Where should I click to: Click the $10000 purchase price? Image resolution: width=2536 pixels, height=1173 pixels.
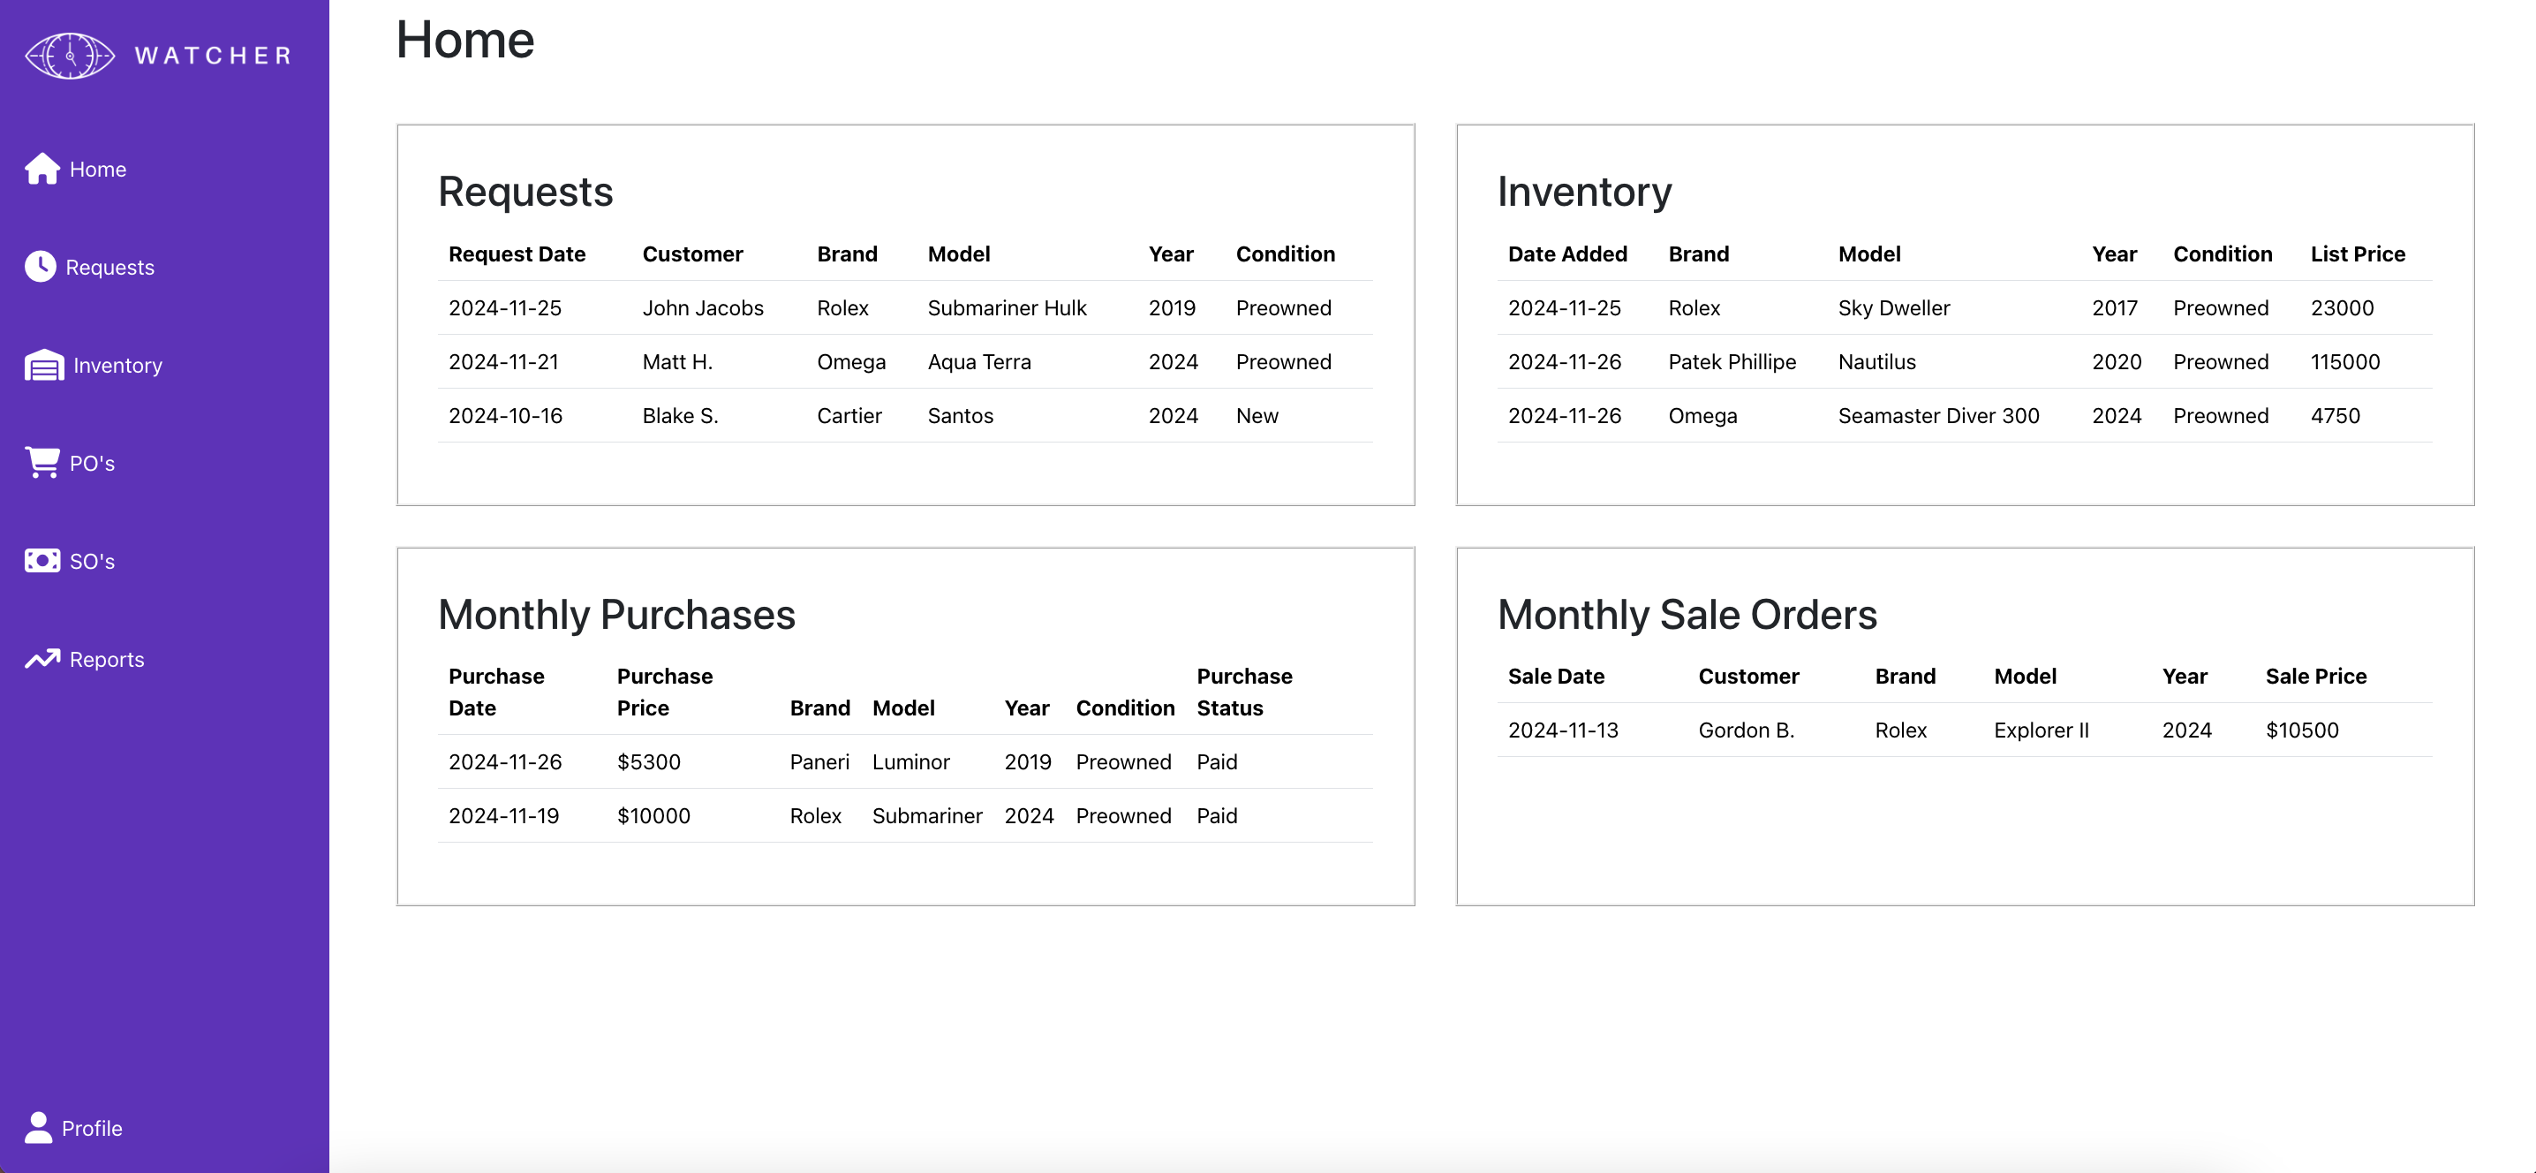653,816
